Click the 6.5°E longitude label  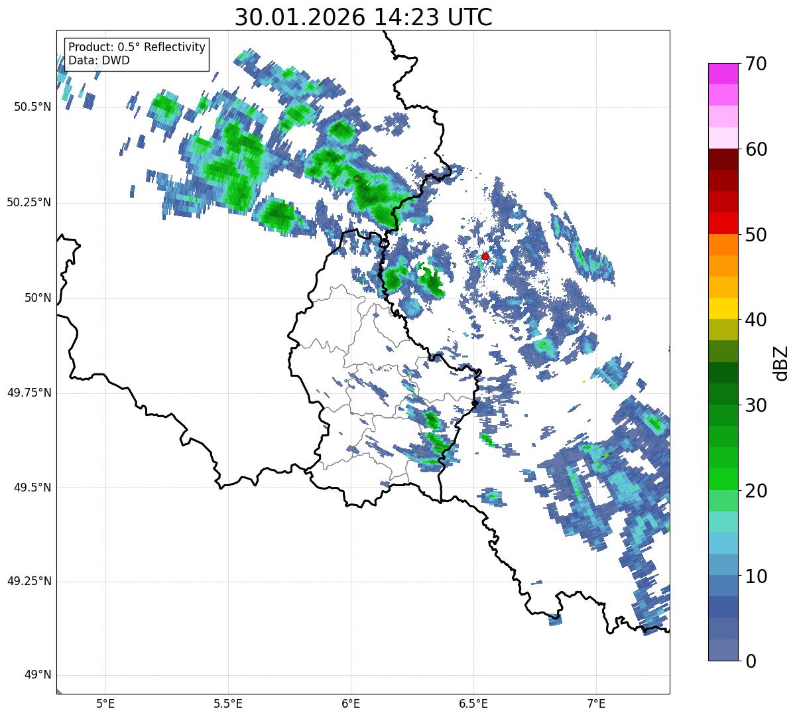[x=473, y=703]
